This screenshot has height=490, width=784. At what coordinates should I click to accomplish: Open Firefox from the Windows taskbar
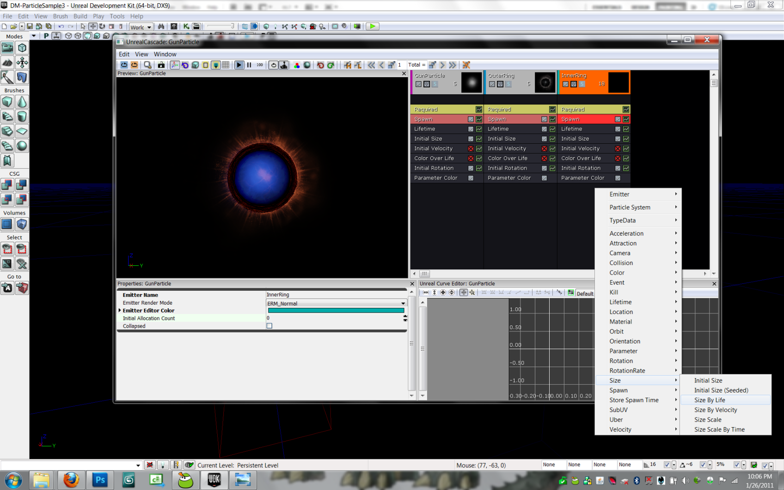[71, 480]
